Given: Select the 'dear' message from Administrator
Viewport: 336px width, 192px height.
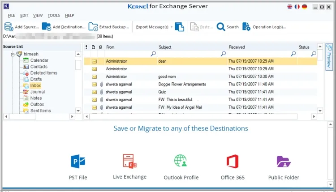Looking at the screenshot, I should click(200, 61).
